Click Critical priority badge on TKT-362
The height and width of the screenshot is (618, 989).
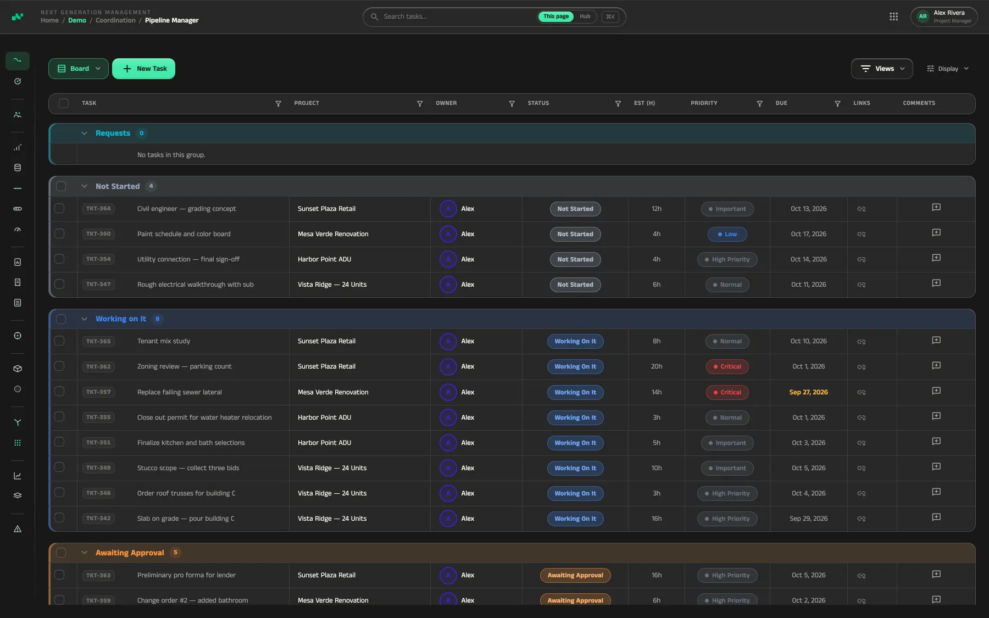pos(727,367)
